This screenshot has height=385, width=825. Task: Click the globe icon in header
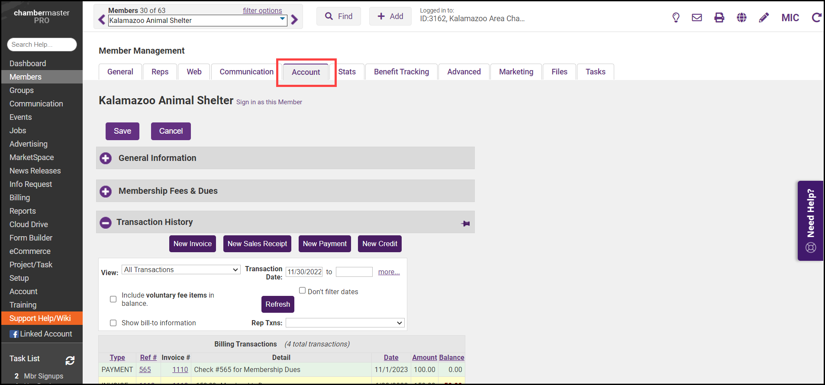[x=741, y=18]
